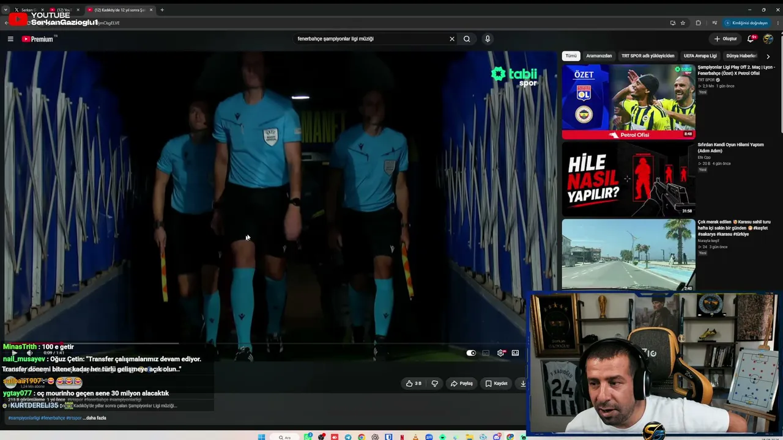This screenshot has height=440, width=783.
Task: Select the Dünya Haberleri chip
Action: pyautogui.click(x=741, y=56)
